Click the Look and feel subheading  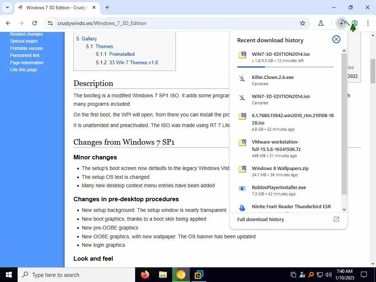pyautogui.click(x=93, y=258)
